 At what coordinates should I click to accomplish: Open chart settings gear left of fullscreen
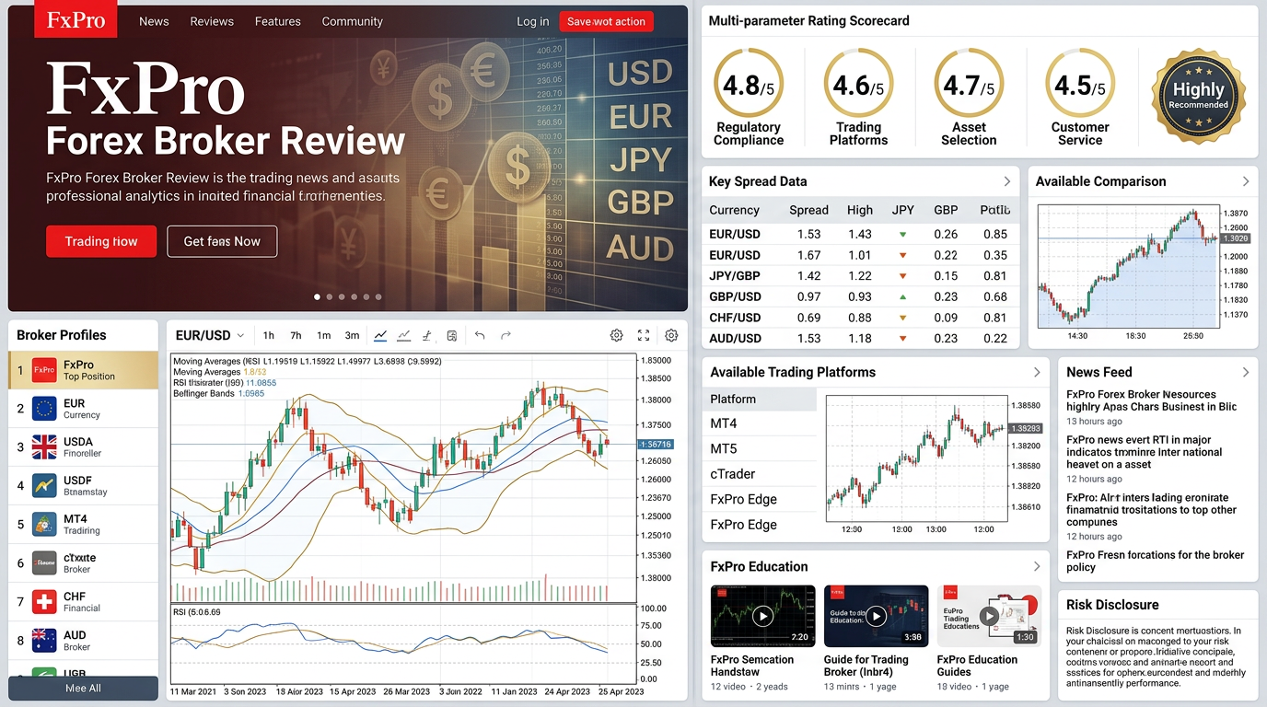617,335
